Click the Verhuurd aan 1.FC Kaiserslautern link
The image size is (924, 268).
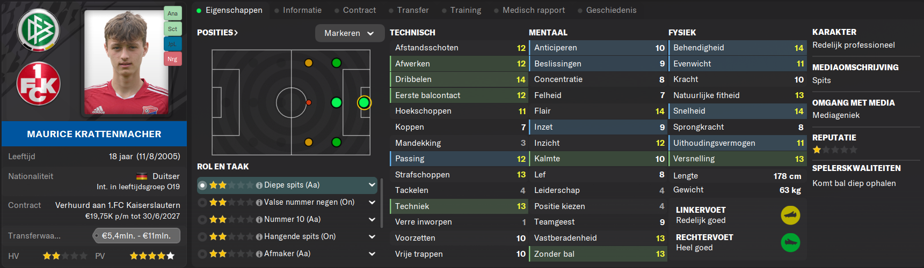pos(118,205)
